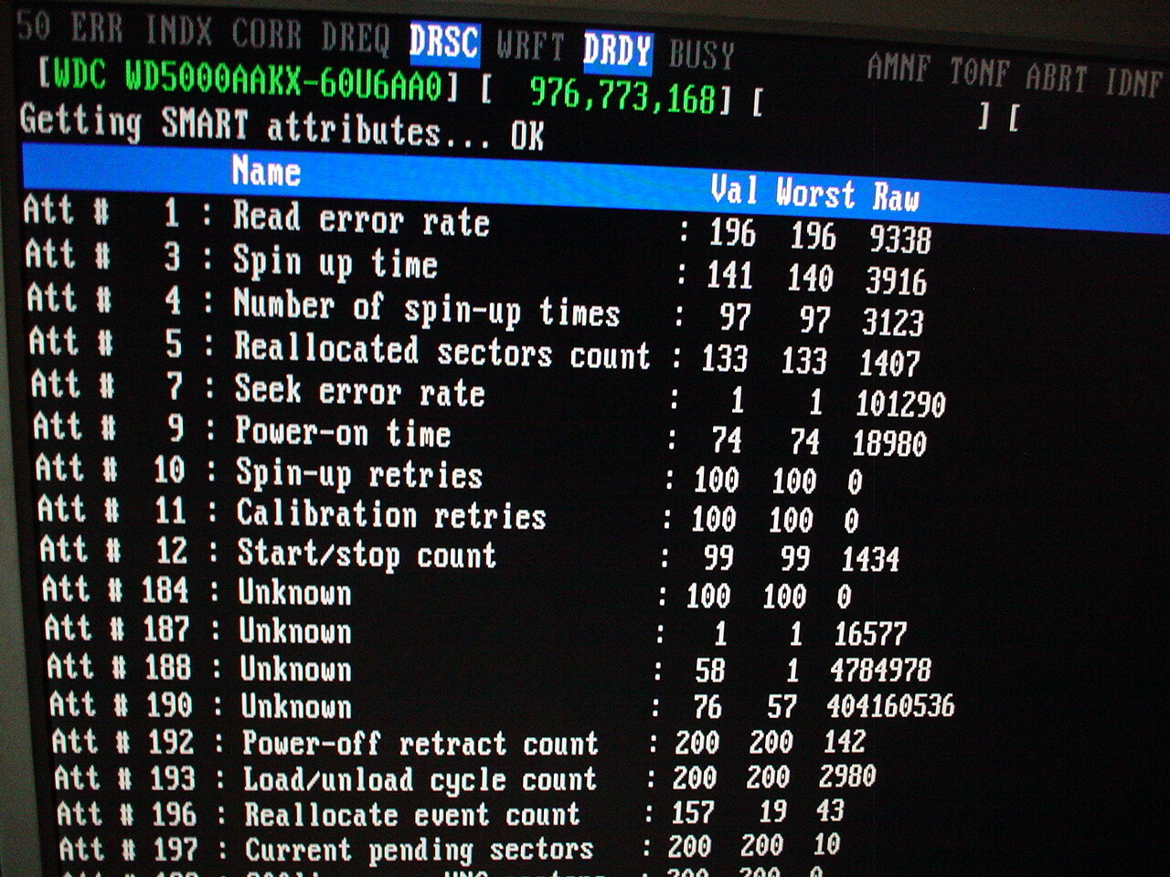Select raw value 101290 for Seek error rate
The width and height of the screenshot is (1170, 877).
click(x=900, y=404)
